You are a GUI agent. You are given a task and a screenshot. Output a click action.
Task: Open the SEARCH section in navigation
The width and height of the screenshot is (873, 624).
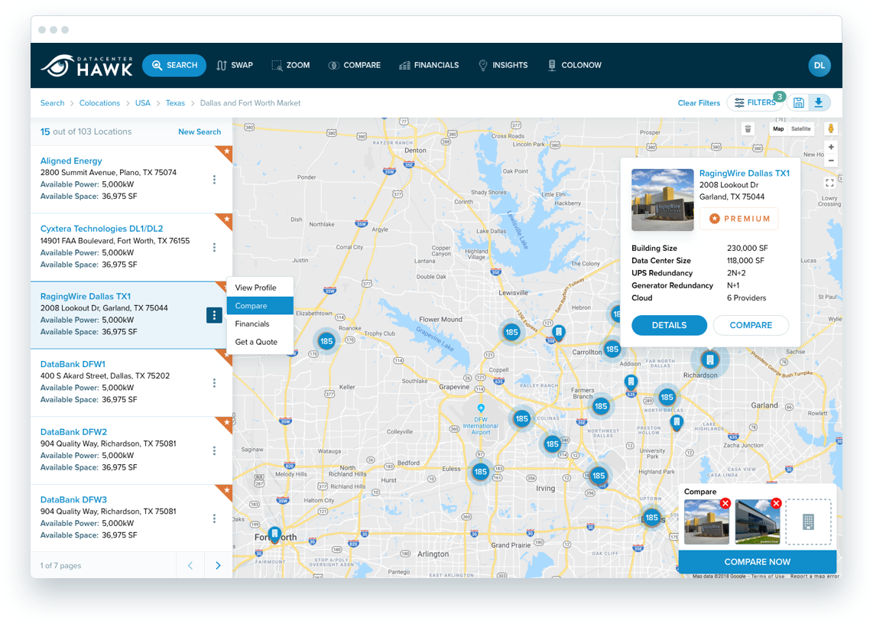(x=174, y=65)
